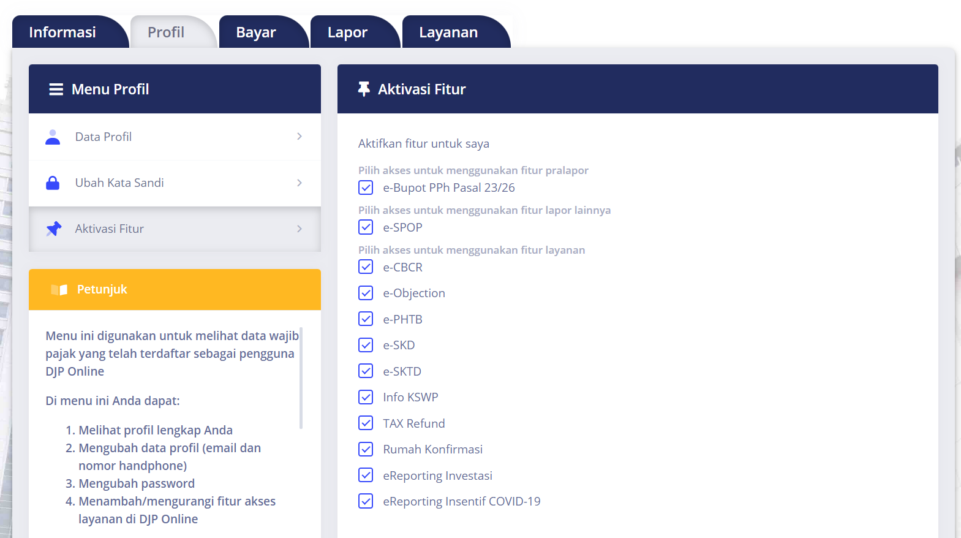This screenshot has width=961, height=538.
Task: Uncheck the e-Bupot PPh Pasal 23/26 checkbox
Action: 366,188
